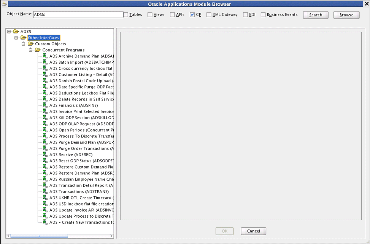Viewport: 370px width, 244px height.
Task: Close the Oracle Applications Module Browser window
Action: (367, 3)
